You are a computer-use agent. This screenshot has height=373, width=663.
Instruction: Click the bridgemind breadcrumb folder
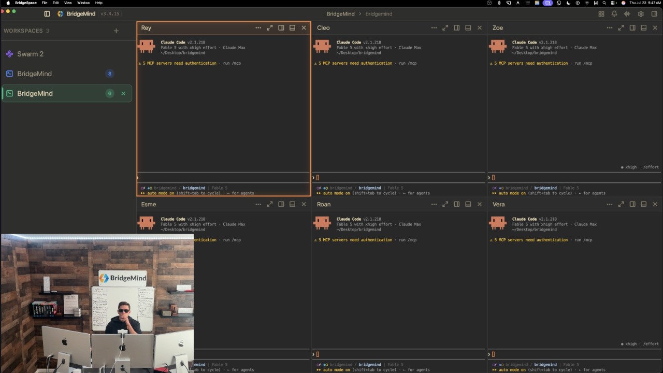coord(379,14)
